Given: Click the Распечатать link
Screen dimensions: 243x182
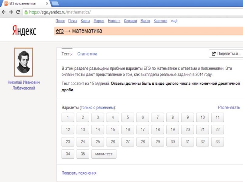Looking at the screenshot, I should pyautogui.click(x=229, y=107).
